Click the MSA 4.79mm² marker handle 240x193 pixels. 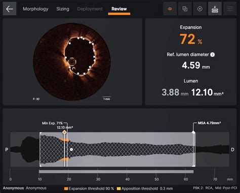click(x=193, y=132)
